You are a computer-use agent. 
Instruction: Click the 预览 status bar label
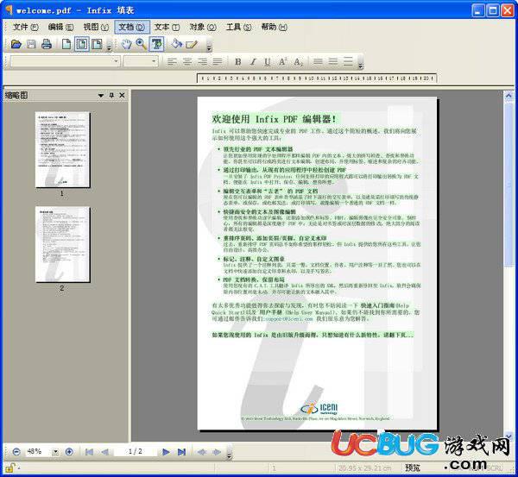413,468
